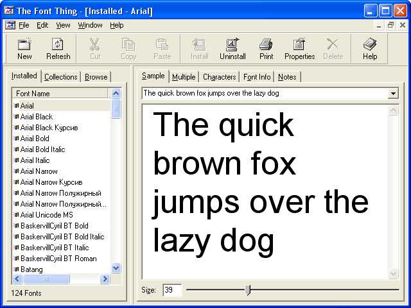Click the Font Name column header
The width and height of the screenshot is (411, 308).
point(60,94)
